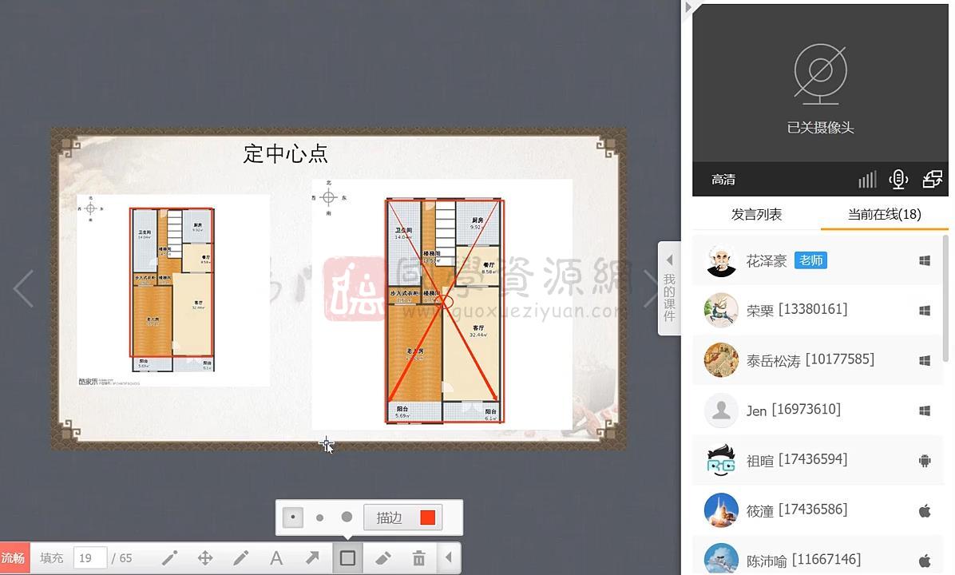
Task: Switch to the 当前在线(18) tab
Action: tap(884, 214)
